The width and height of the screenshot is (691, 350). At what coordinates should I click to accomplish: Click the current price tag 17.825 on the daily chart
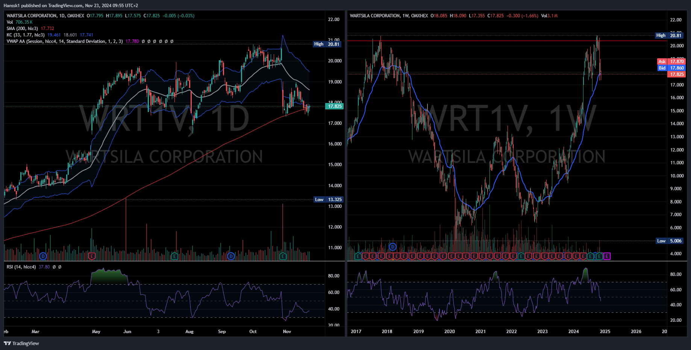click(335, 106)
